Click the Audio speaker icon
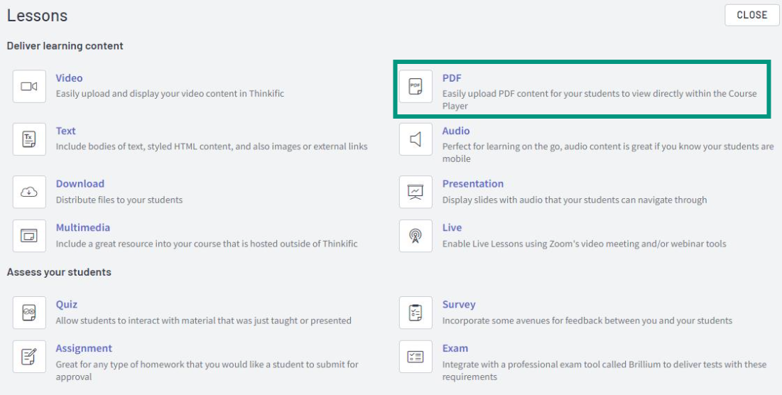 click(x=416, y=139)
